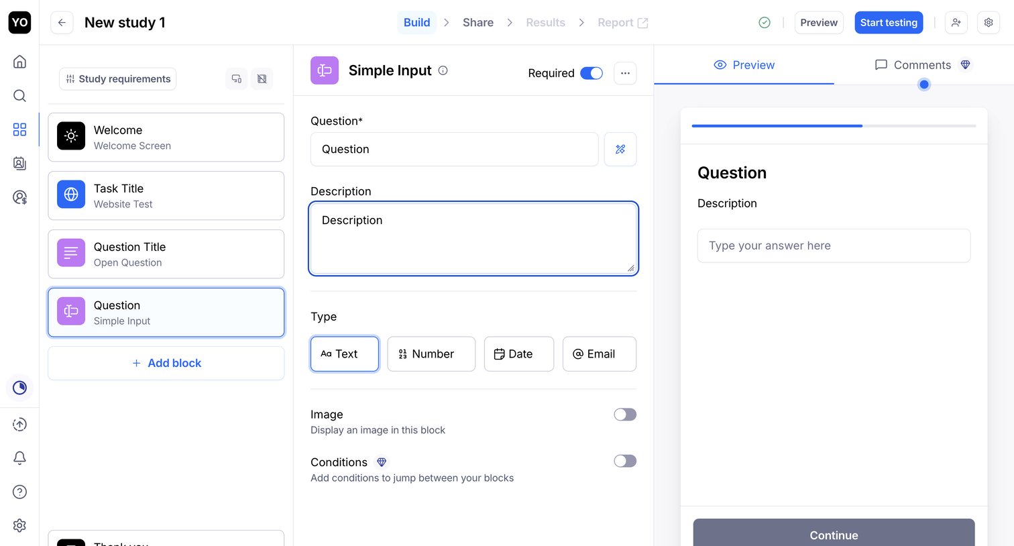This screenshot has height=546, width=1014.
Task: Enable the Conditions toggle
Action: pyautogui.click(x=625, y=461)
